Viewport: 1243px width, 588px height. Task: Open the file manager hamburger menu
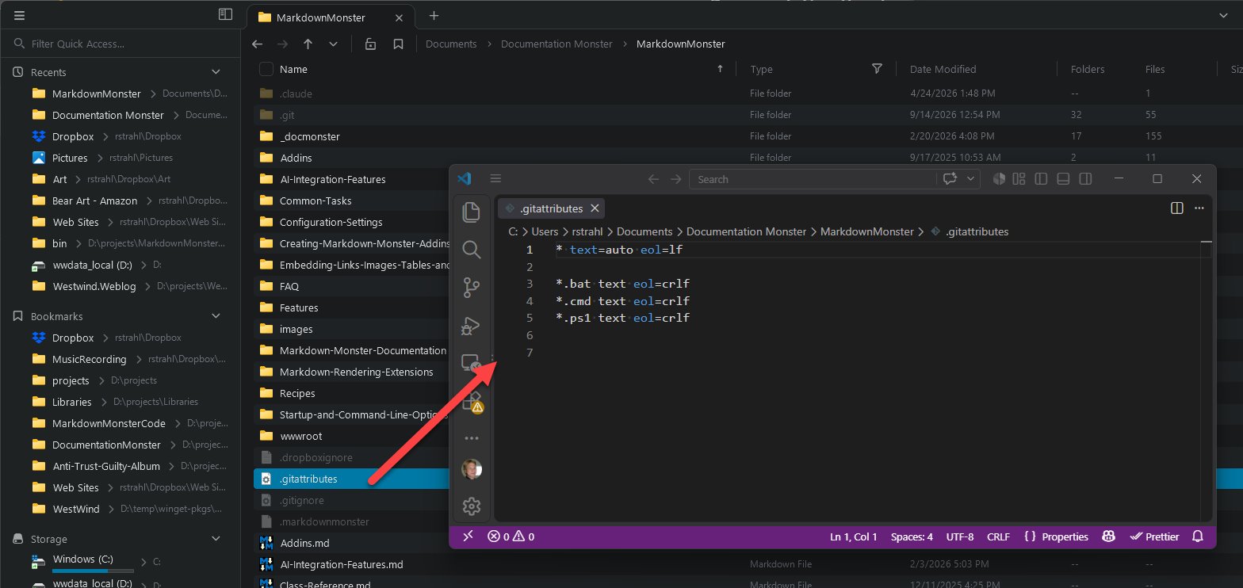[19, 14]
